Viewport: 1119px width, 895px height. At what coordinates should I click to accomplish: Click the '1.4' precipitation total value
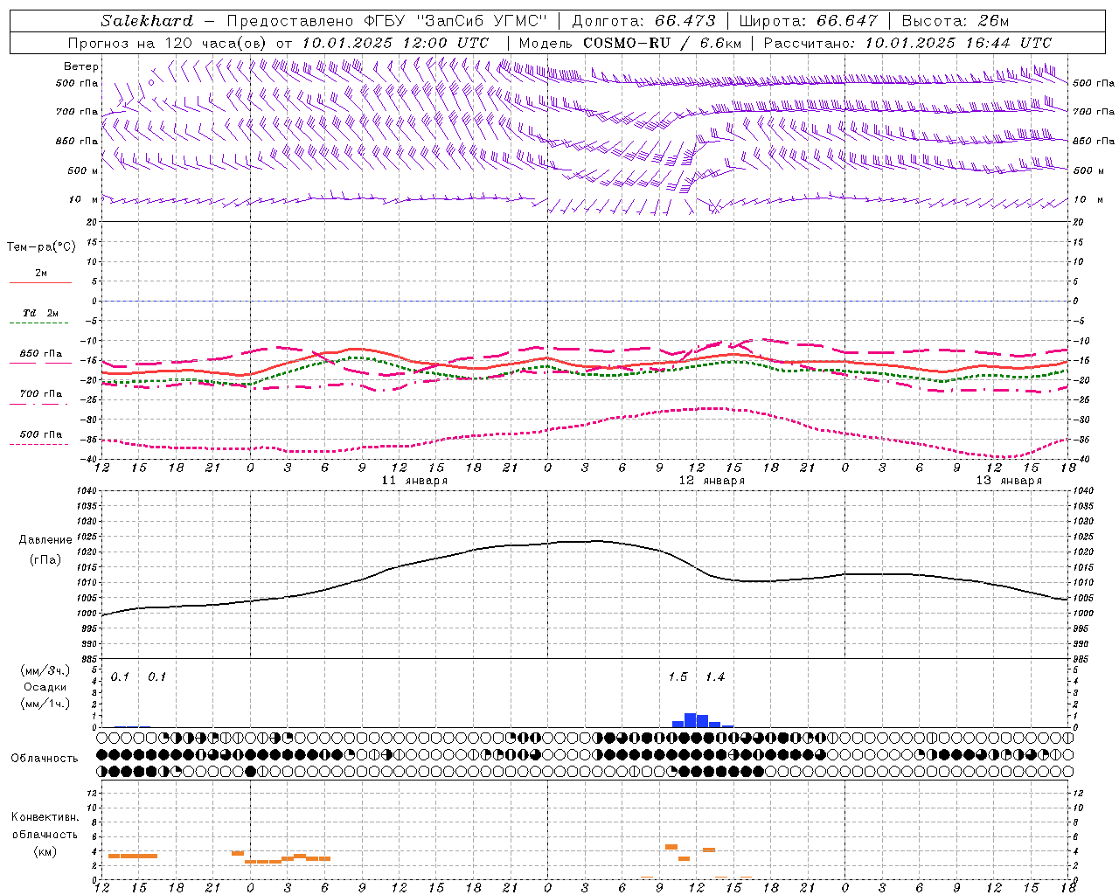(715, 676)
